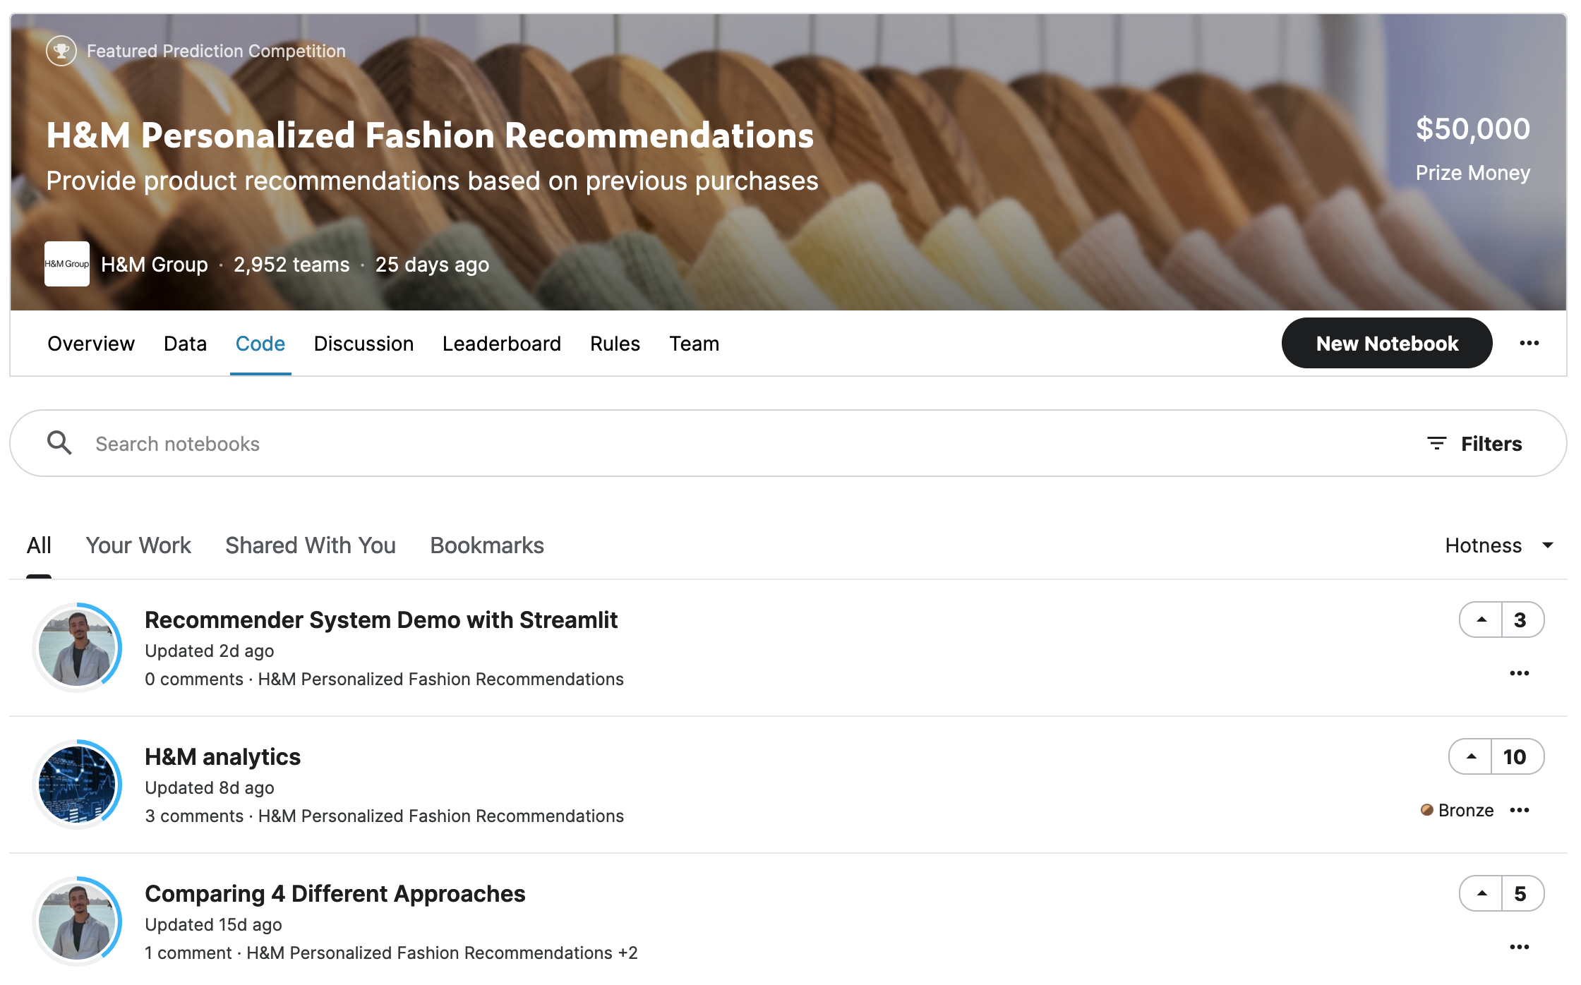Open options menu for Comparing 4 Approaches

click(x=1519, y=947)
